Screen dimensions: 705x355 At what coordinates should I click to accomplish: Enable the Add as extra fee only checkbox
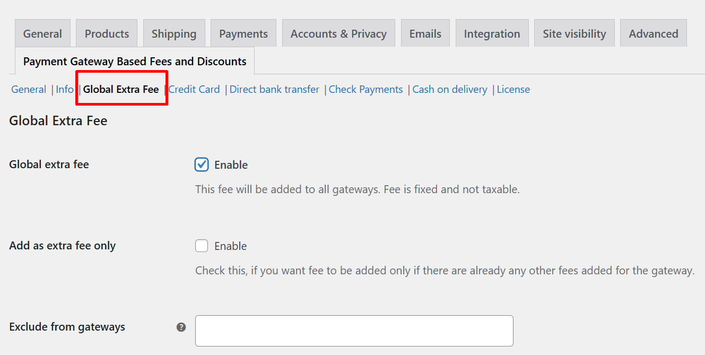202,246
